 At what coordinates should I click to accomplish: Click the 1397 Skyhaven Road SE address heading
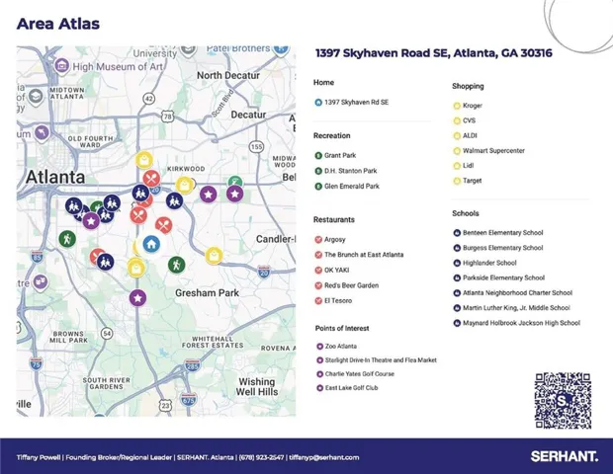[x=434, y=53]
